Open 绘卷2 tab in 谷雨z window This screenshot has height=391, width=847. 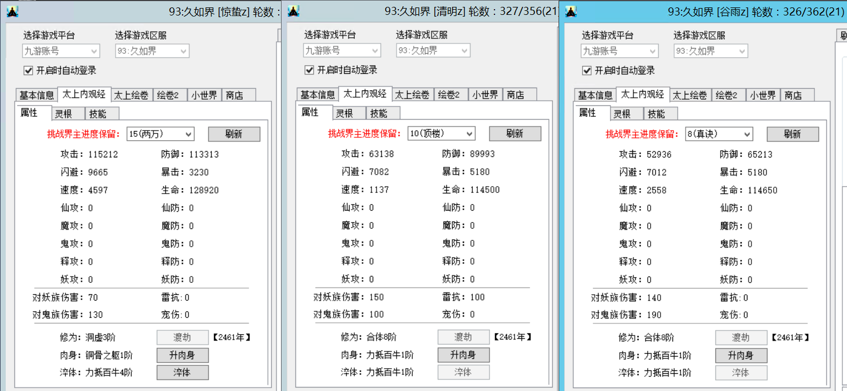(727, 95)
